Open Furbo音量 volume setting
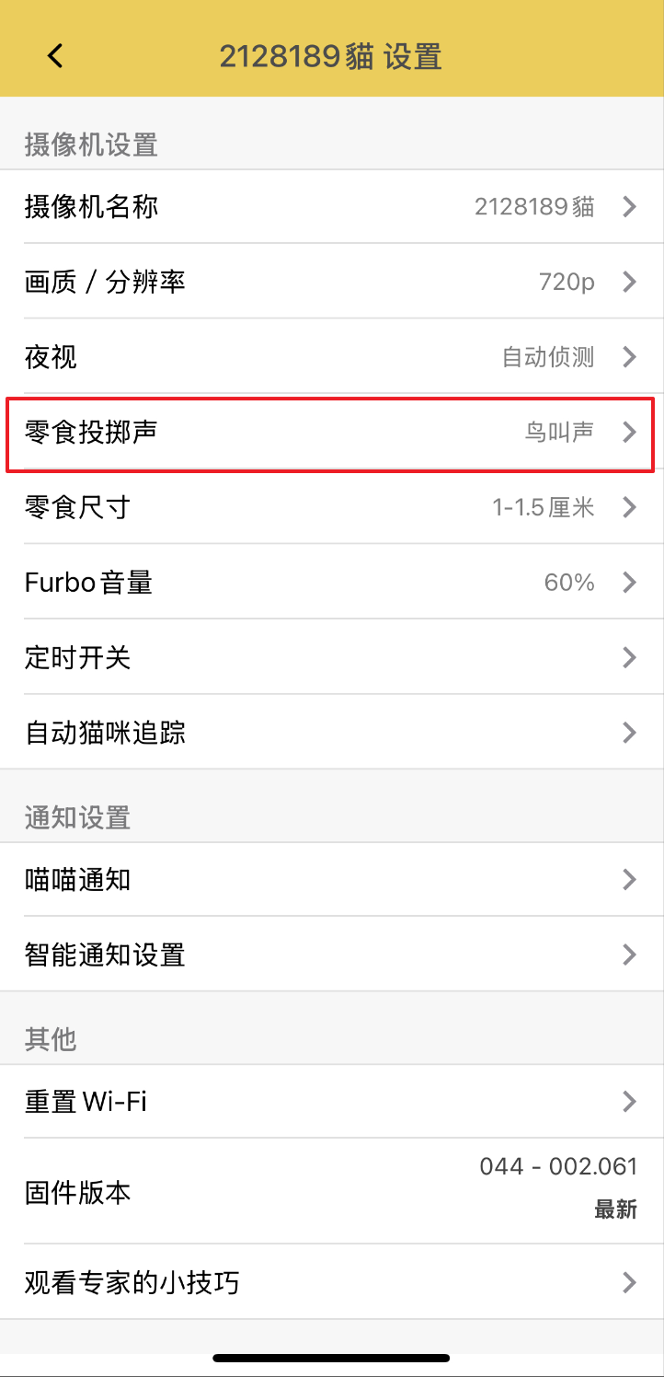The height and width of the screenshot is (1377, 664). 88,582
